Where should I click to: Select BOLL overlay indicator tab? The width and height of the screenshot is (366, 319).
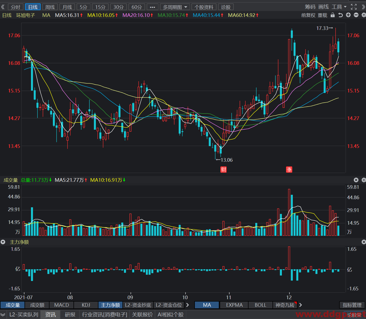coord(260,305)
